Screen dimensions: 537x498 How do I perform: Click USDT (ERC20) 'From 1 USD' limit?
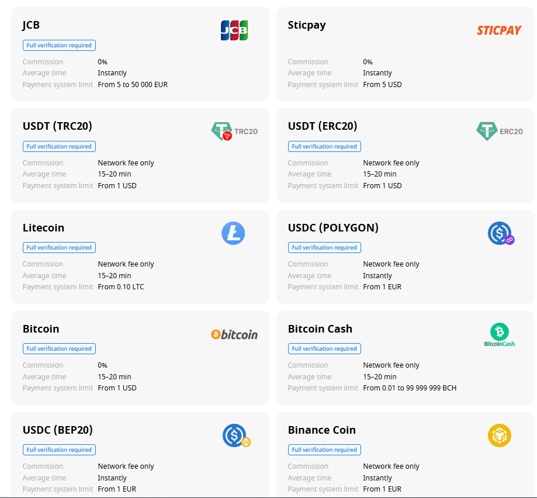click(383, 186)
